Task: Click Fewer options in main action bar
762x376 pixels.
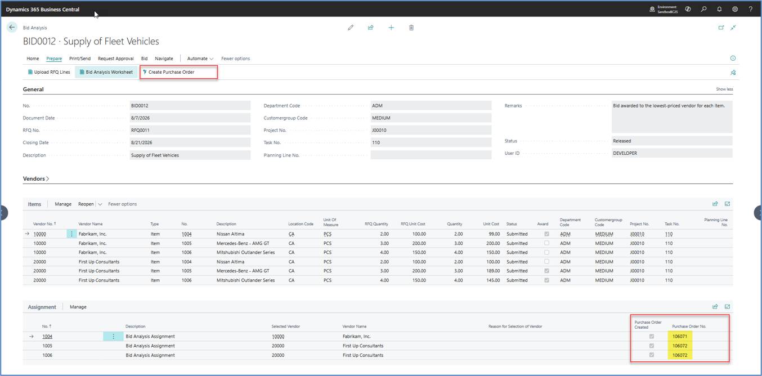Action: pos(235,59)
